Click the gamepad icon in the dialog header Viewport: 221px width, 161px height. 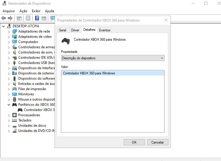tap(66, 41)
